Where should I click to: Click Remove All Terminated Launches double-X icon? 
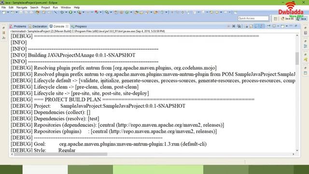239,26
